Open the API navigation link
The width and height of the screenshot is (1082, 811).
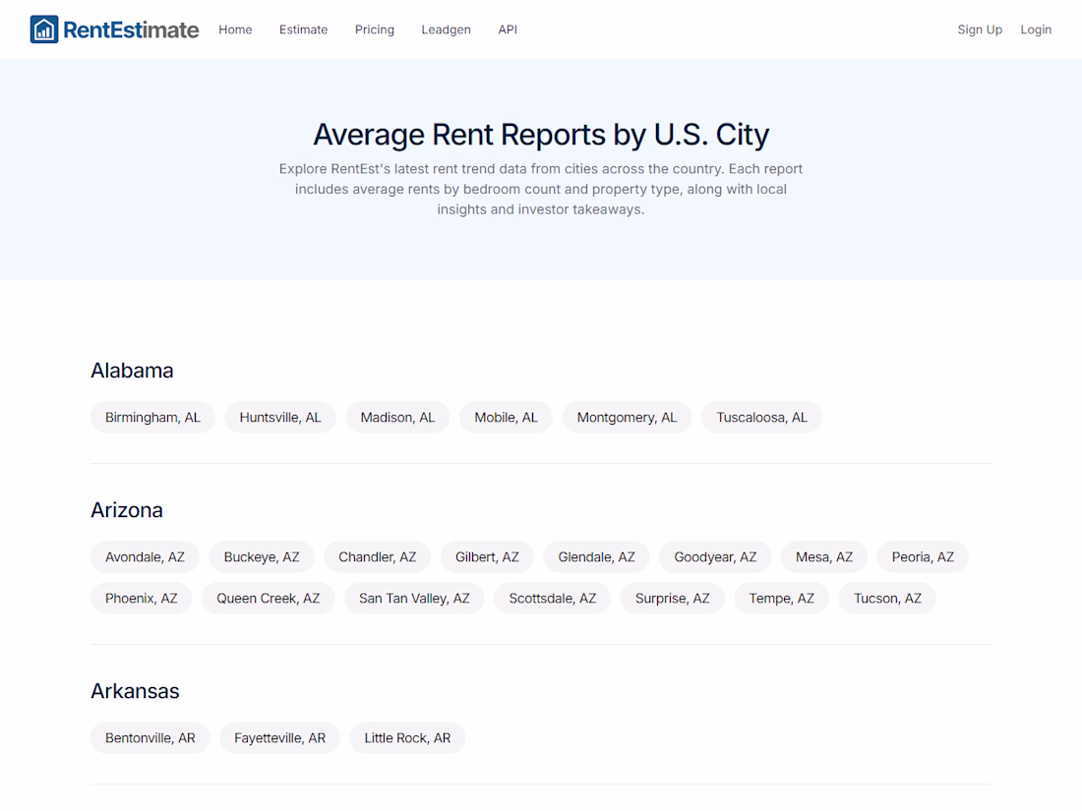(x=508, y=29)
